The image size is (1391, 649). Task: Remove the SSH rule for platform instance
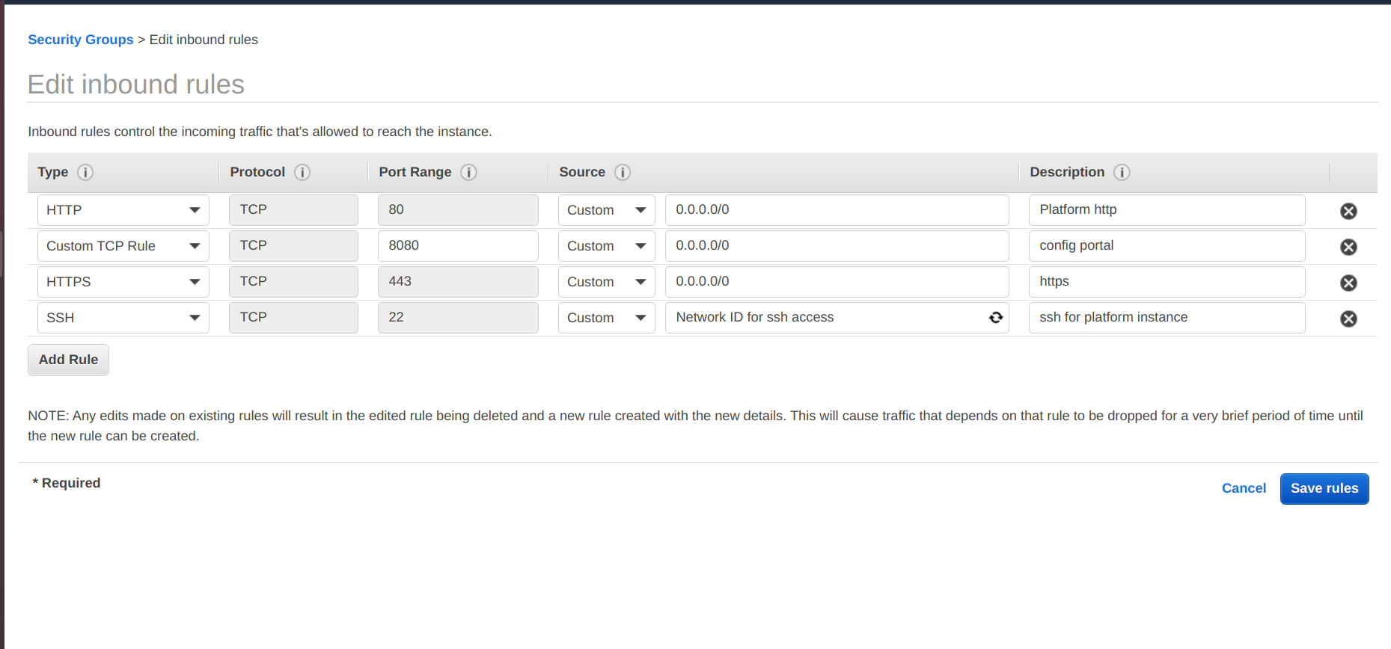1348,319
